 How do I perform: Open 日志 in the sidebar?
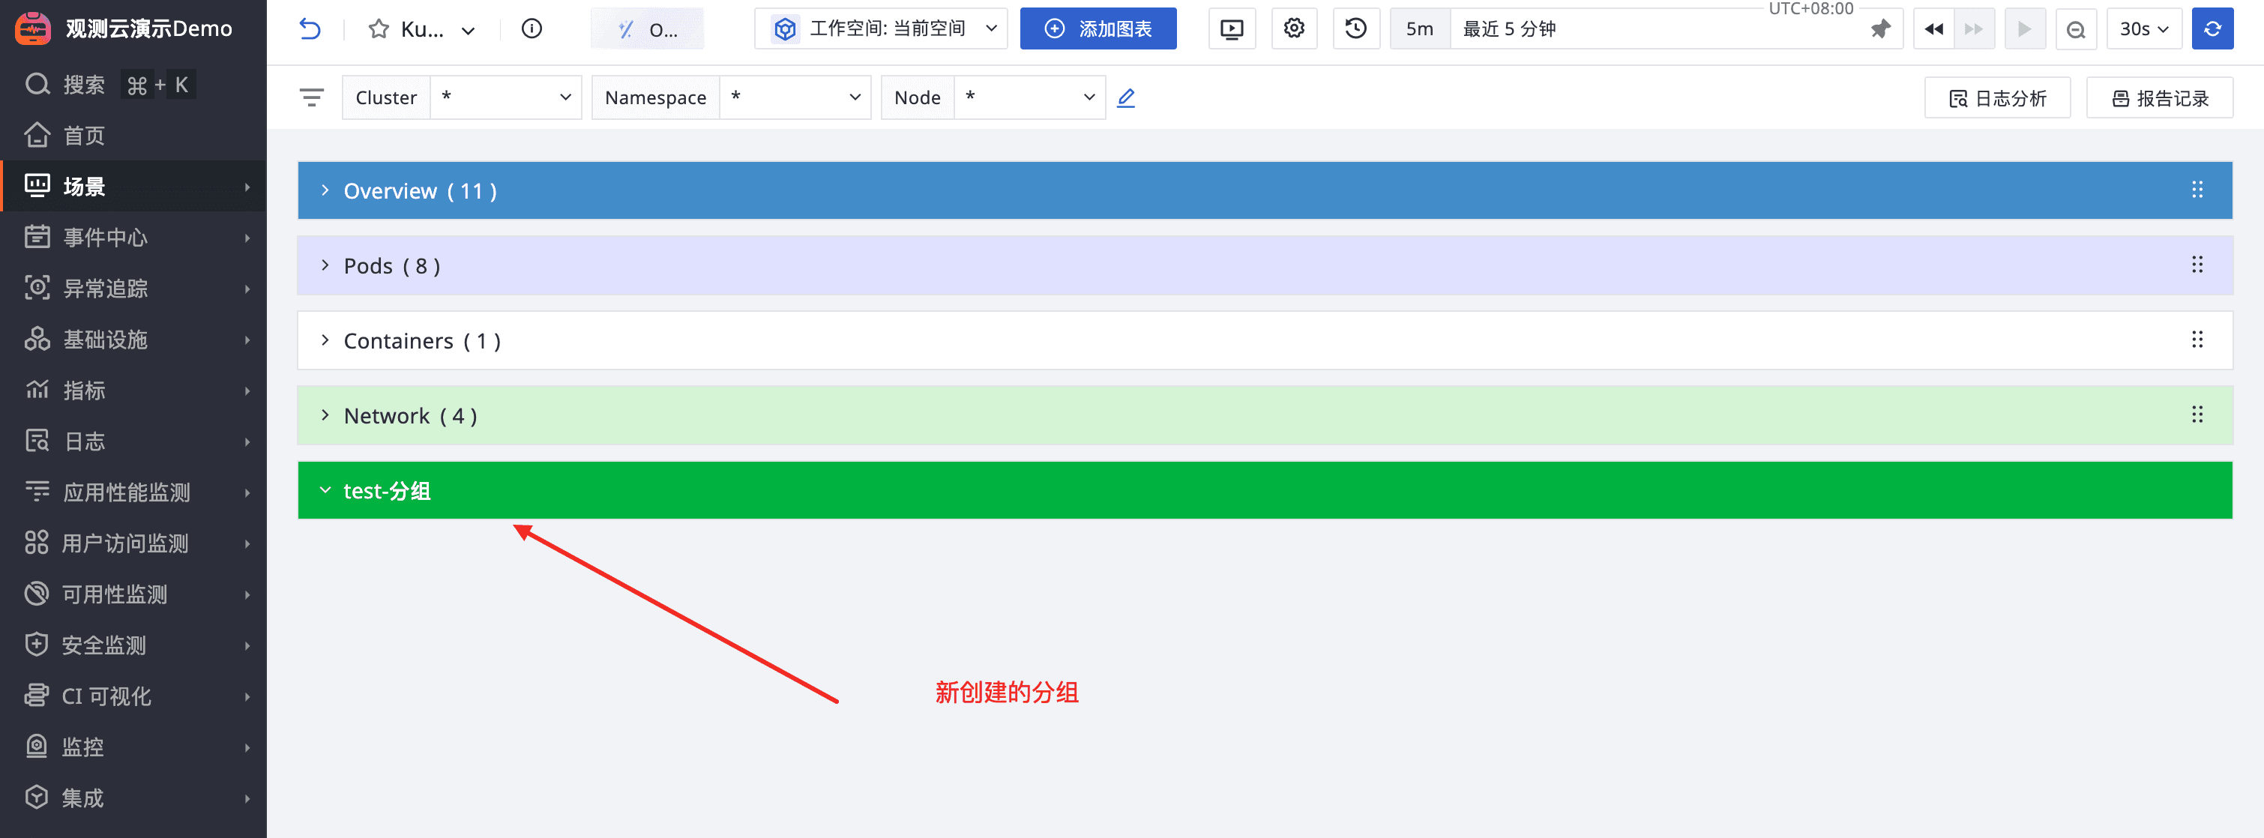point(85,441)
